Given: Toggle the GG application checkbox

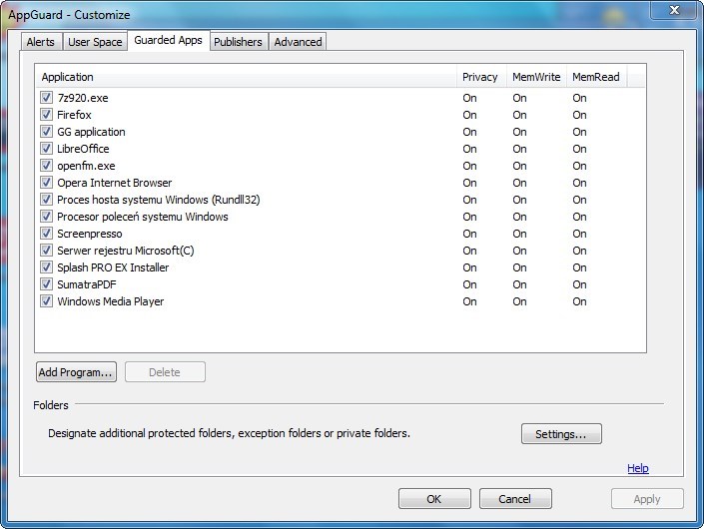Looking at the screenshot, I should pos(46,132).
